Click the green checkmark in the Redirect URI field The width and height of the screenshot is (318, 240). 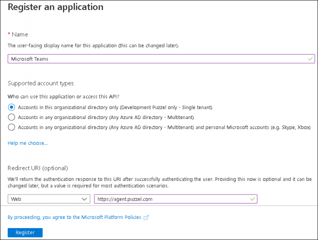click(x=253, y=199)
